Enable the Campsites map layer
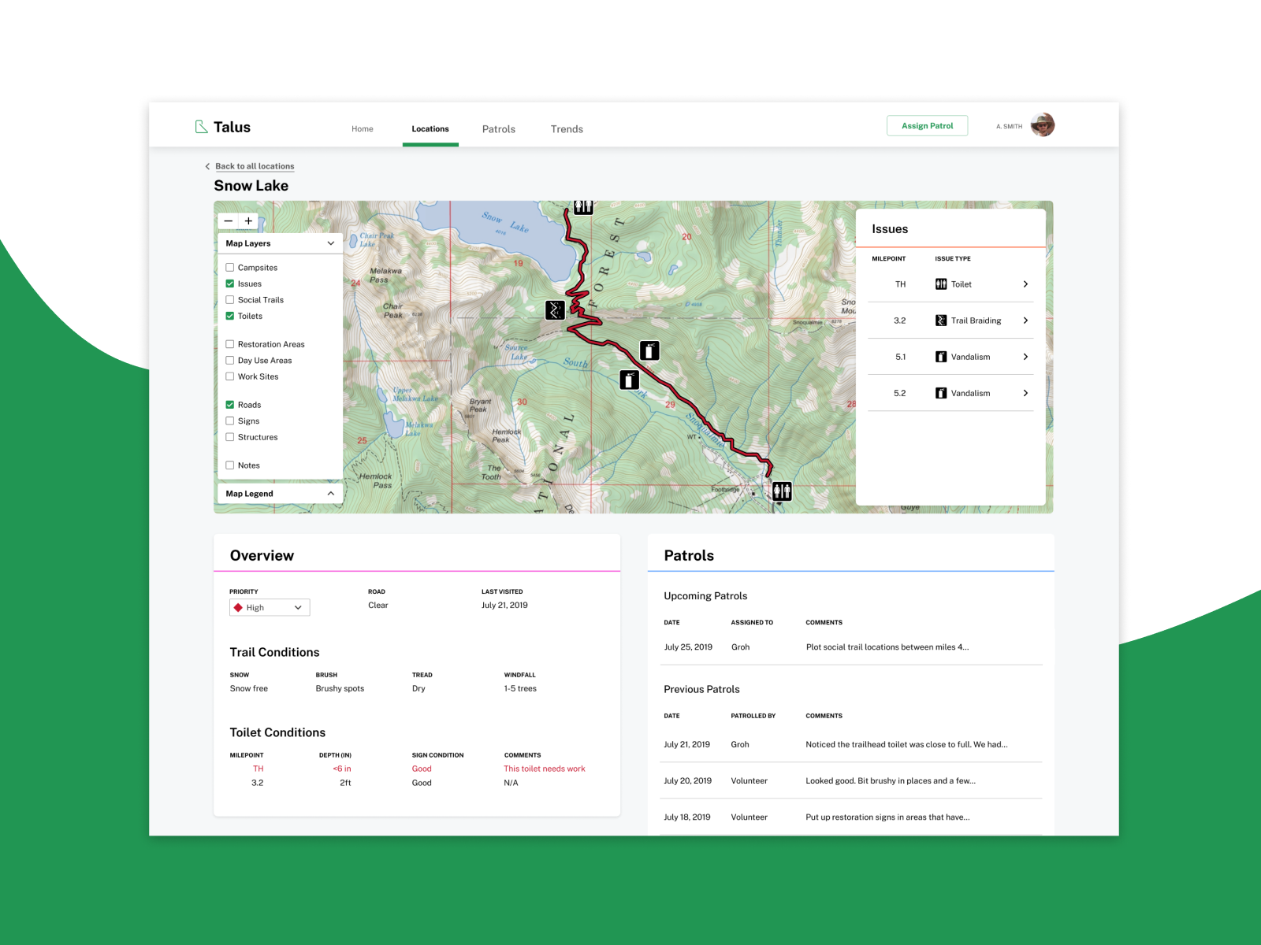This screenshot has width=1261, height=945. point(229,267)
